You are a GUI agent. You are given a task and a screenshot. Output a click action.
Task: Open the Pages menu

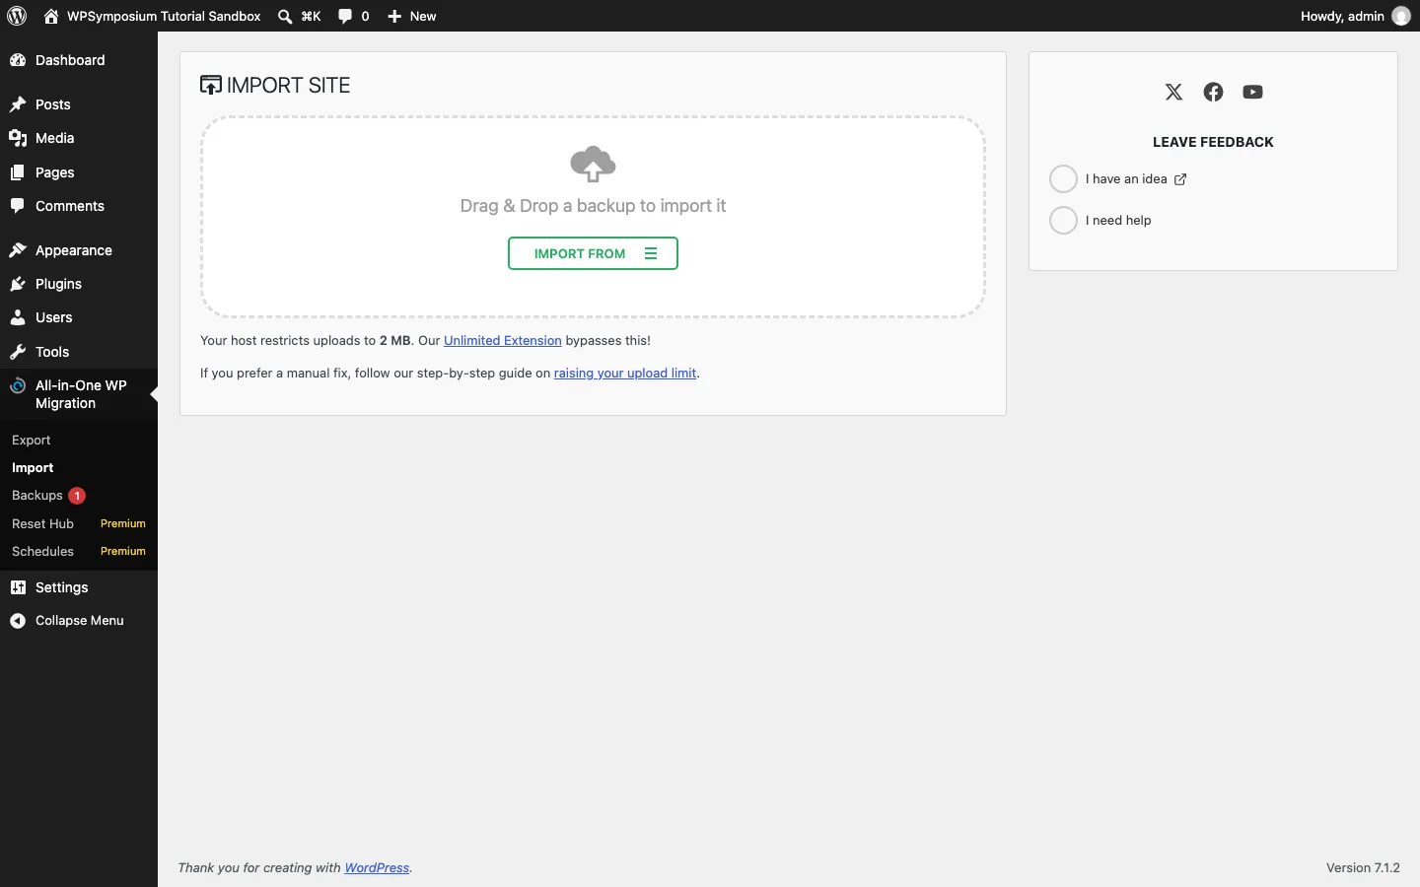coord(79,173)
